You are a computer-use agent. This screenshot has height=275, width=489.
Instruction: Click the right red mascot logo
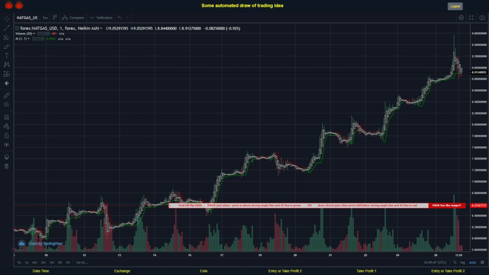[x=19, y=5]
